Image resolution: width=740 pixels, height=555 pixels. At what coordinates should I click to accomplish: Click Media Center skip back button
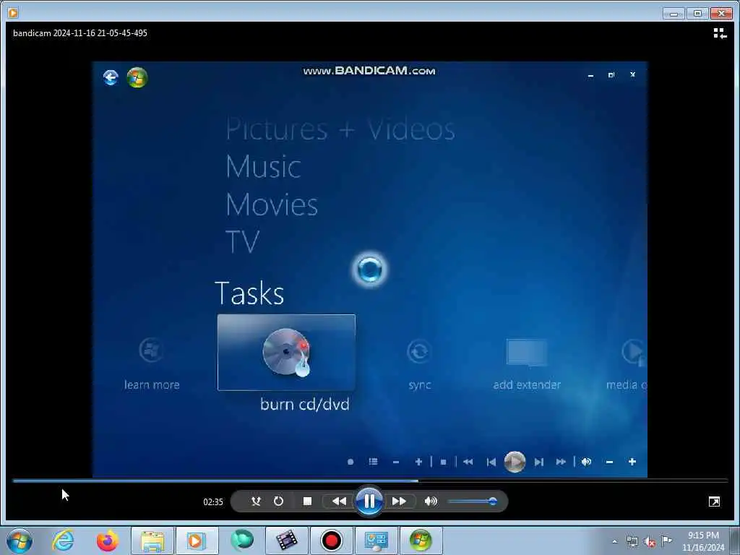pyautogui.click(x=491, y=462)
